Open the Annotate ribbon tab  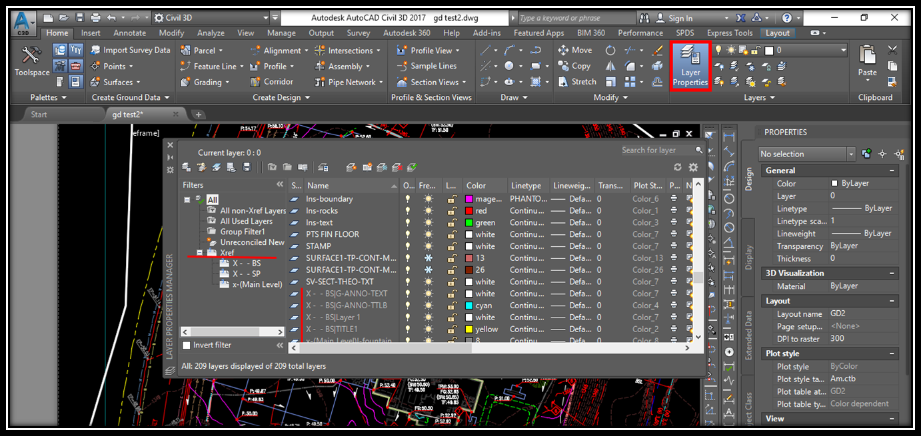[130, 33]
